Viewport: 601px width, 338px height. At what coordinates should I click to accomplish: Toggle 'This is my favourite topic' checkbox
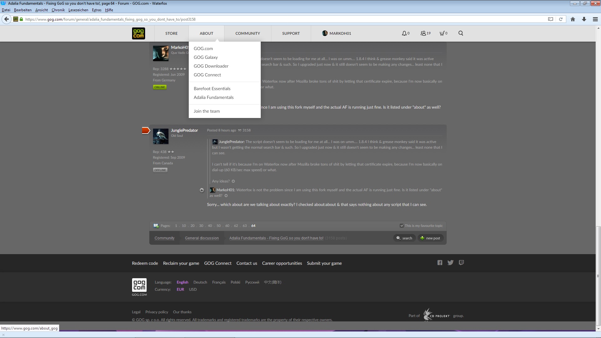point(402,226)
